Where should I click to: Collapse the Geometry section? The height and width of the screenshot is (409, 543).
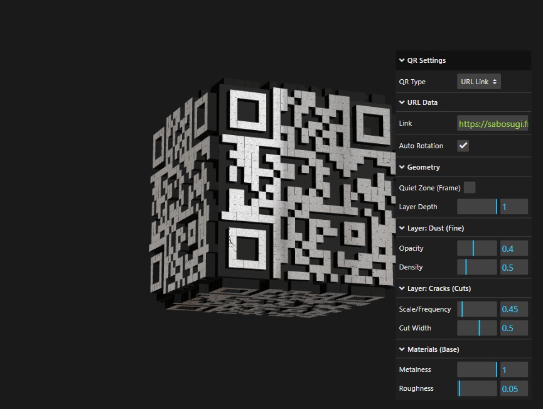[423, 167]
